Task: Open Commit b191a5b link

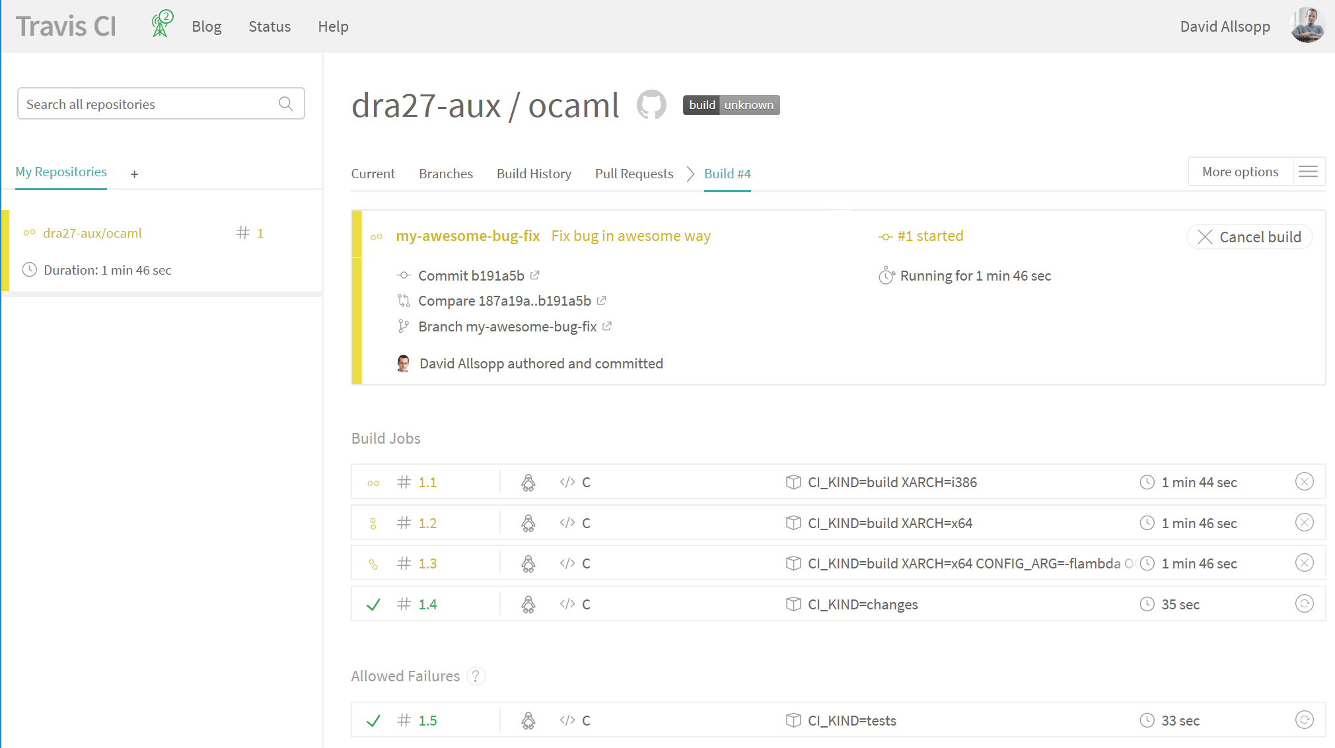Action: point(471,275)
